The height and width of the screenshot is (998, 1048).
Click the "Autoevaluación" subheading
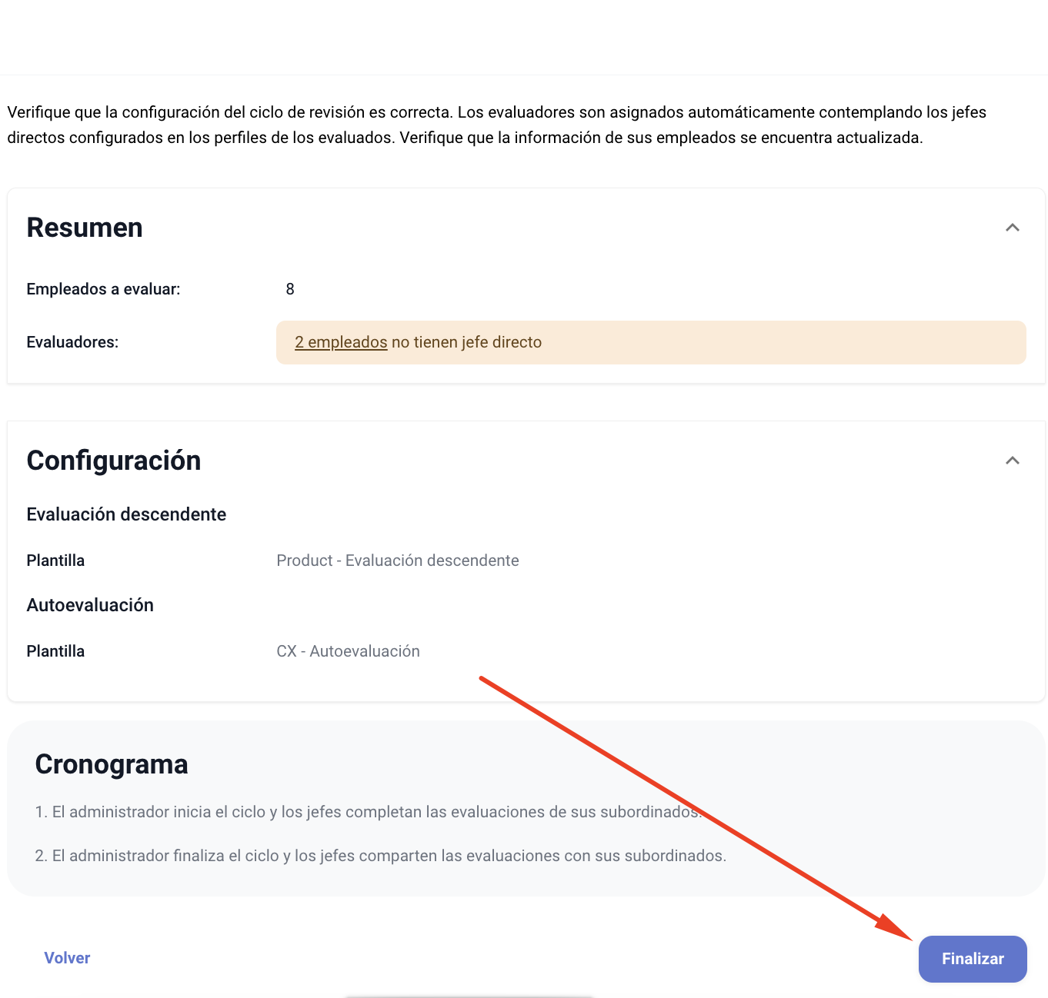tap(90, 605)
